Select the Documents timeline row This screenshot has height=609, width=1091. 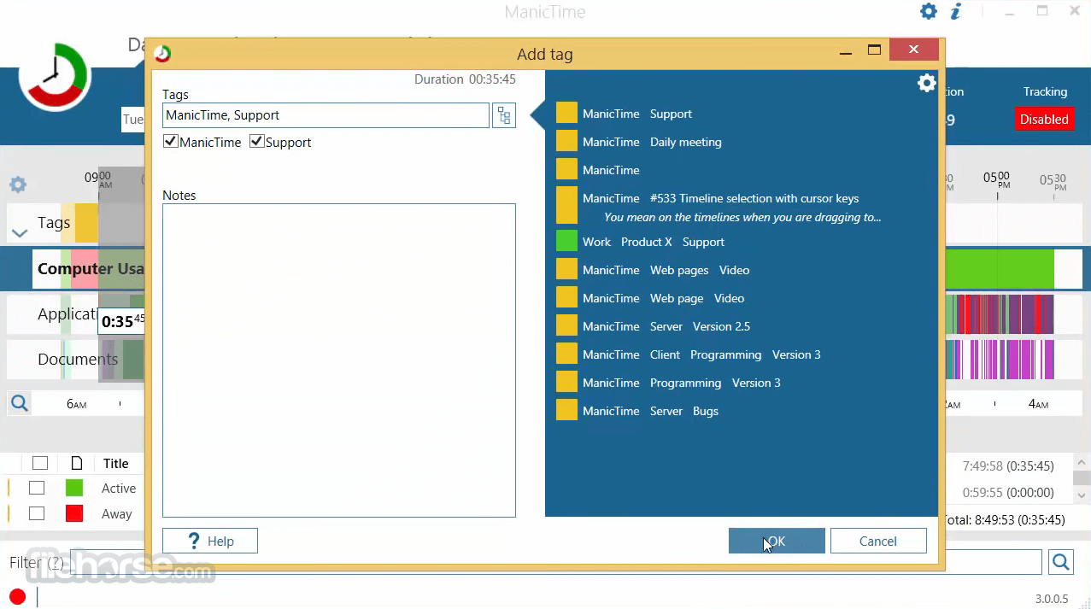tap(77, 359)
